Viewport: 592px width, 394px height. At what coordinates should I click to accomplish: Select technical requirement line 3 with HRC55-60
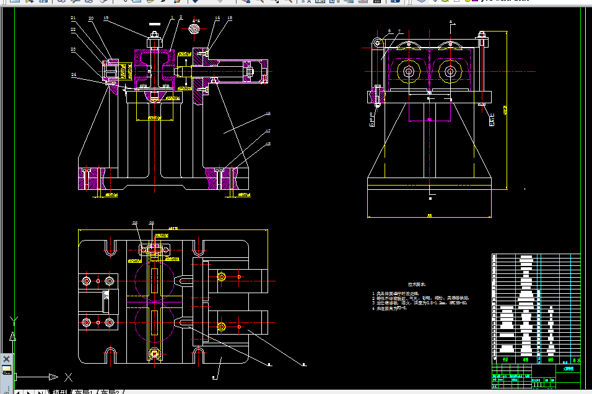(420, 302)
